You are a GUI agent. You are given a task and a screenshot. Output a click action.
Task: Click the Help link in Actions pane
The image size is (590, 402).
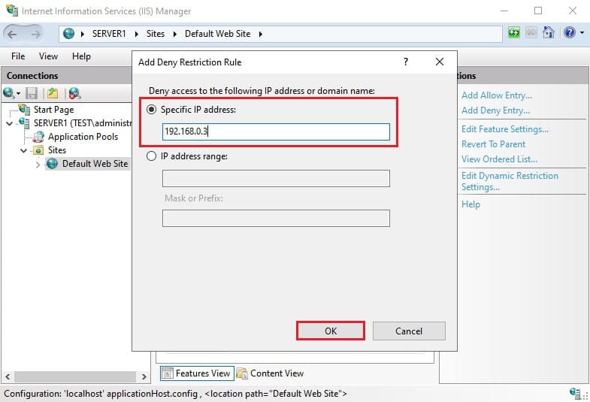(470, 204)
